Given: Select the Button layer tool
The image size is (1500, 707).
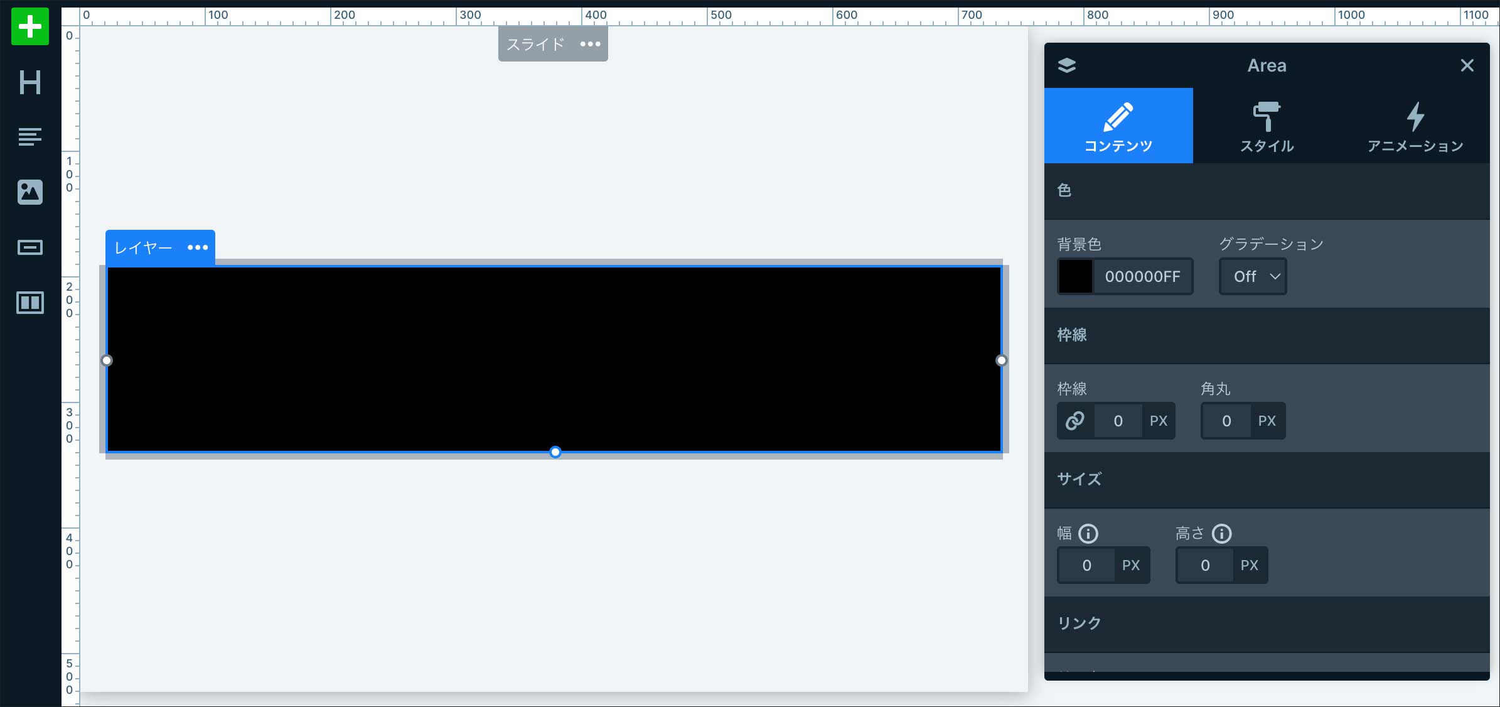Looking at the screenshot, I should click(29, 247).
